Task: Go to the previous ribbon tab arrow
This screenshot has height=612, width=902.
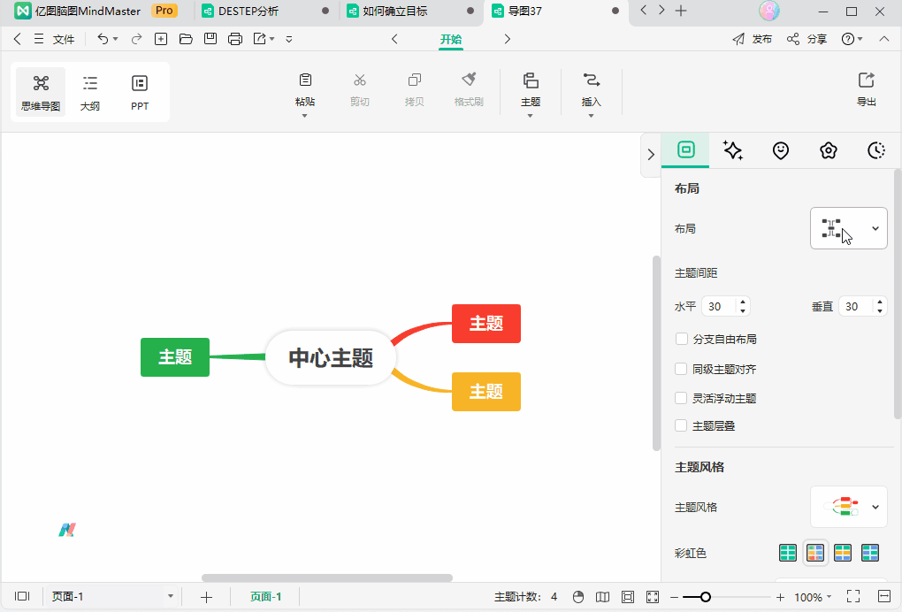Action: click(394, 39)
